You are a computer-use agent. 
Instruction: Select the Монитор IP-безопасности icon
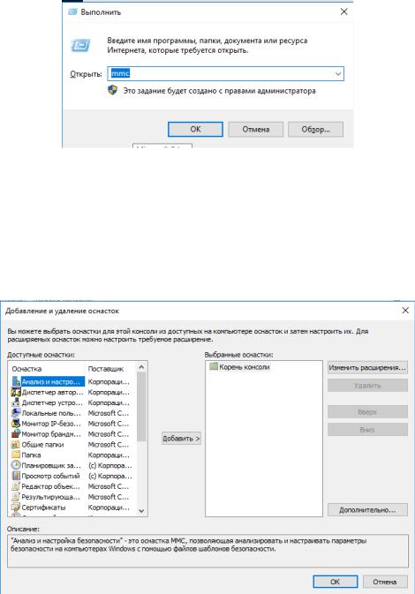16,424
